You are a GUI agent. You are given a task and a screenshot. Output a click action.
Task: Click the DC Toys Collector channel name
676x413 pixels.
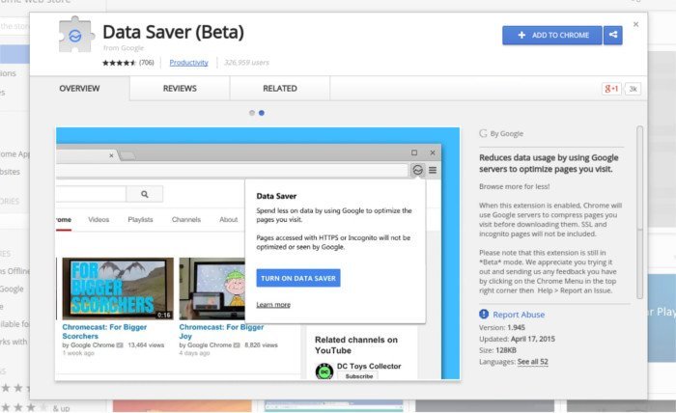[x=369, y=366]
